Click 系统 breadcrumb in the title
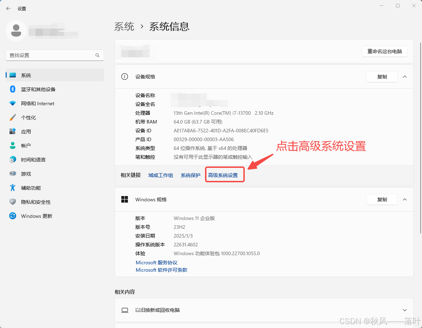 (124, 26)
